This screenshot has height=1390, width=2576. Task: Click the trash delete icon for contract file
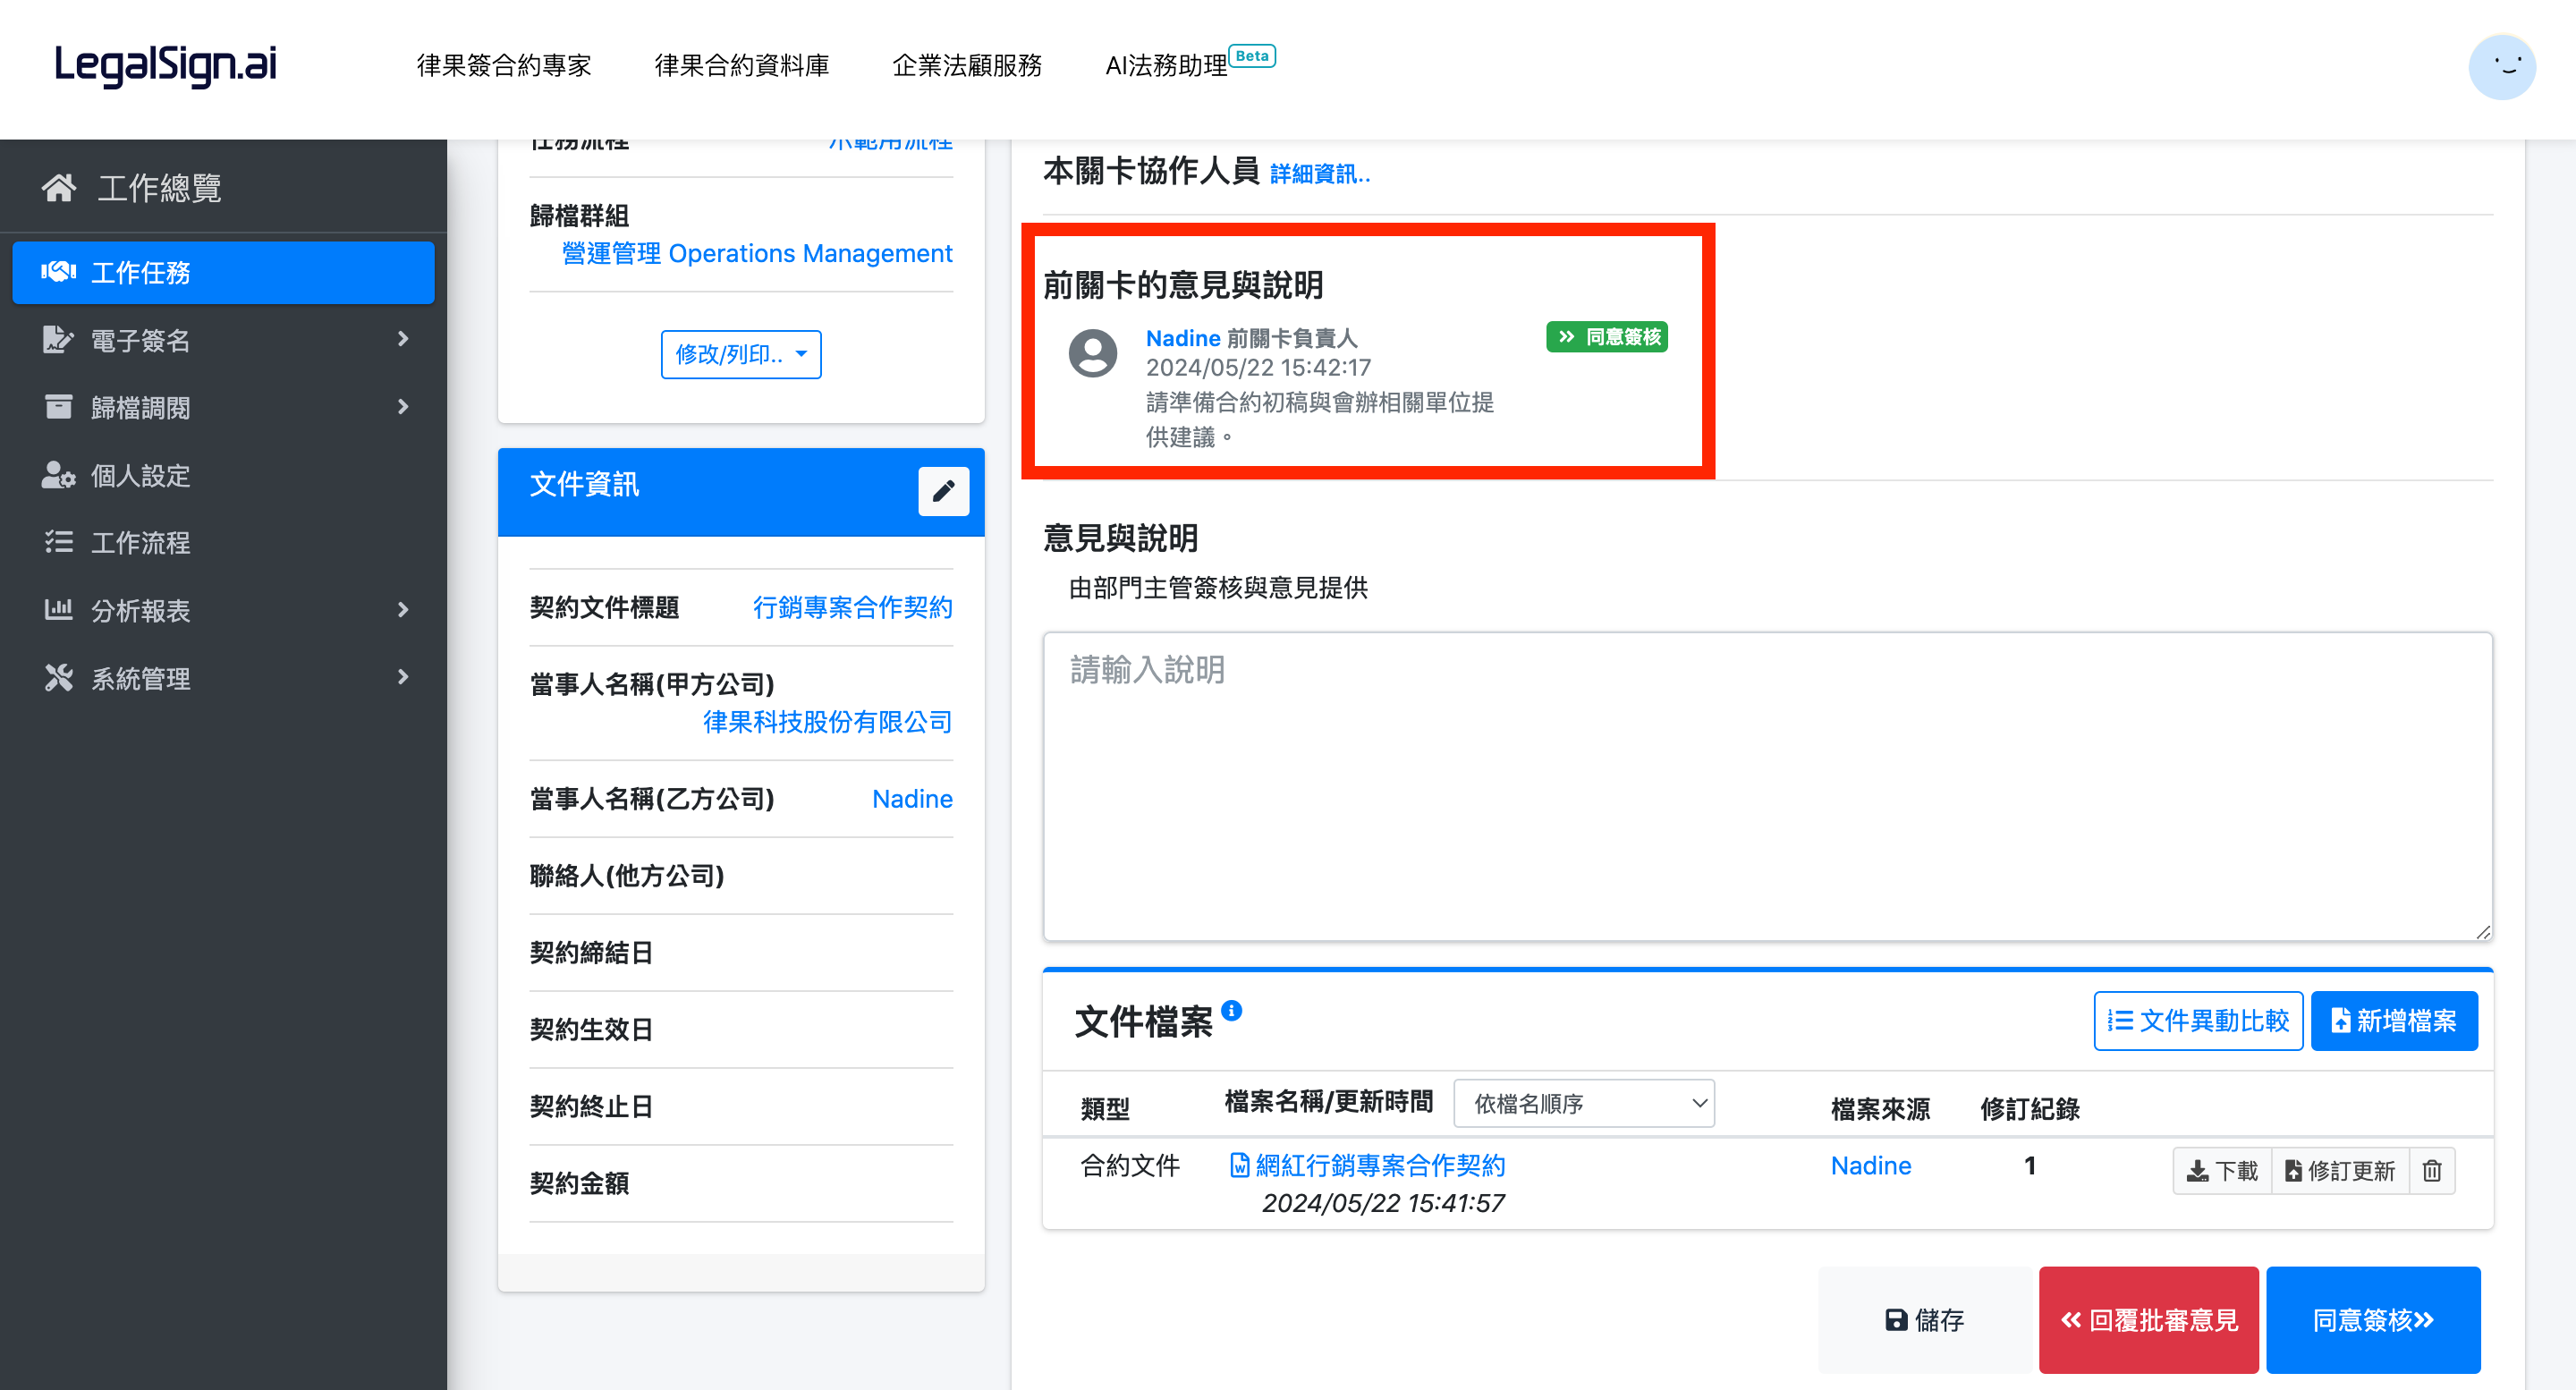click(2431, 1170)
